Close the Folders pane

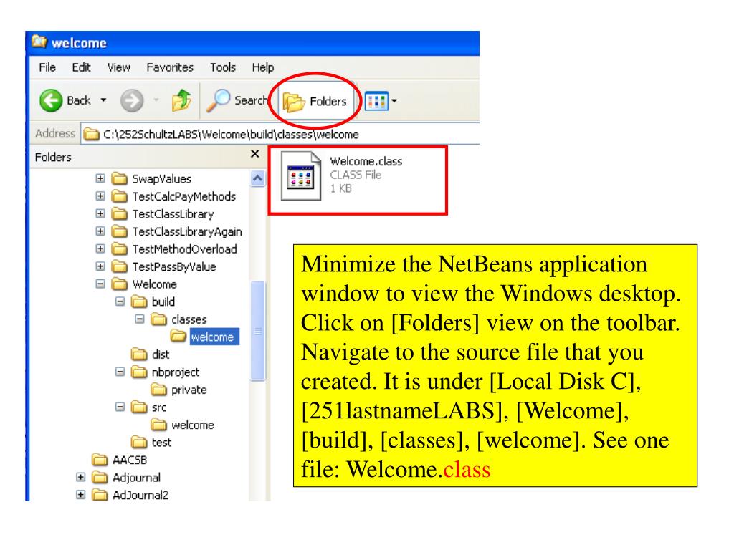pos(255,153)
